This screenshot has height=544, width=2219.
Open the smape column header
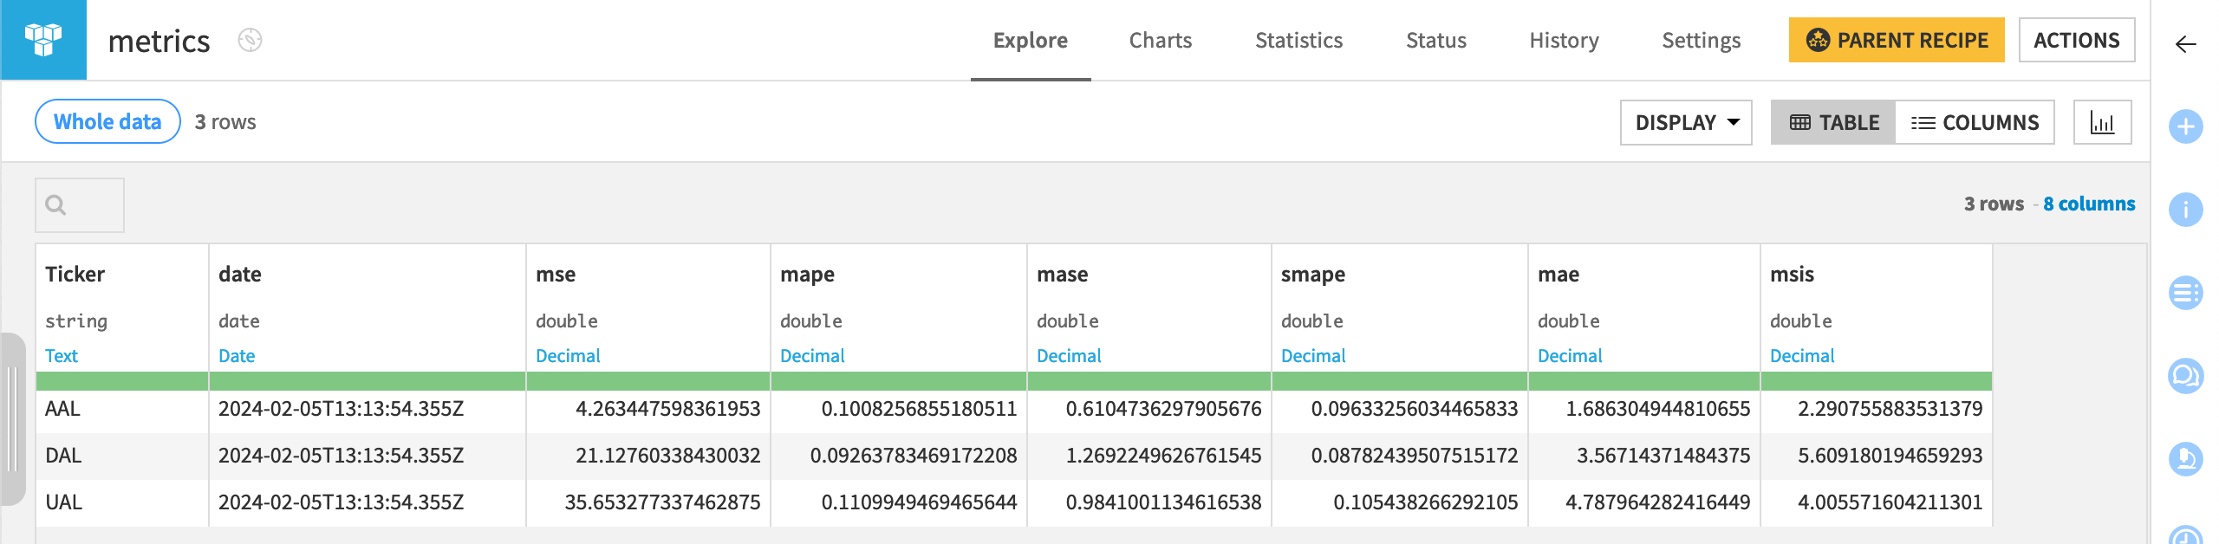(1313, 275)
